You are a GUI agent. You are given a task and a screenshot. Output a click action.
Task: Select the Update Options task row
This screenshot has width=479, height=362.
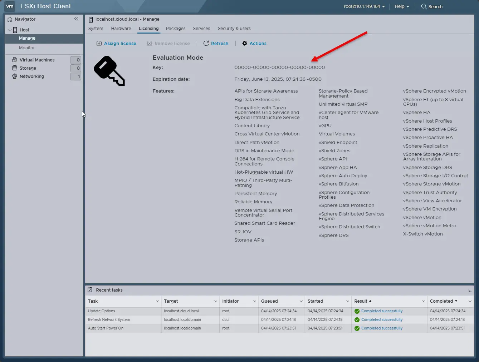click(x=102, y=311)
